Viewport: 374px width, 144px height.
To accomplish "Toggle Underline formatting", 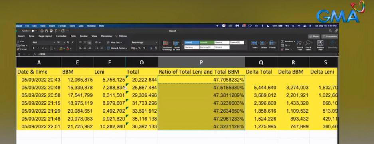I will 42,48.
